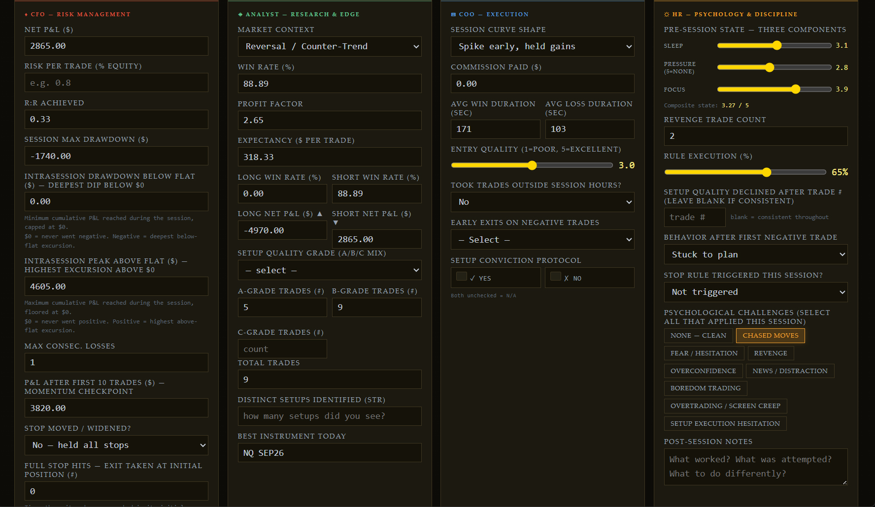The width and height of the screenshot is (875, 507).
Task: Toggle the FEAR / HESITATION chip
Action: pyautogui.click(x=704, y=353)
